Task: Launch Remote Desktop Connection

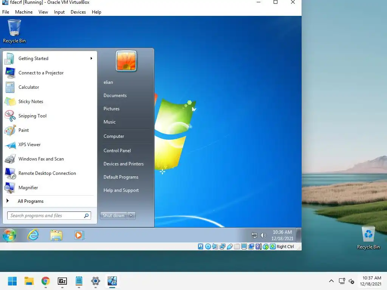Action: (x=47, y=173)
